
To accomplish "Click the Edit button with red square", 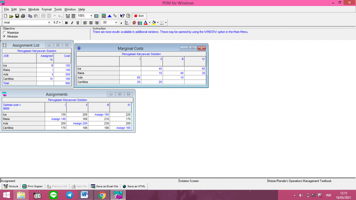I will click(139, 16).
